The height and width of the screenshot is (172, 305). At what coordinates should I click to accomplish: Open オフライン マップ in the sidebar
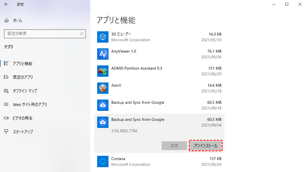point(25,91)
